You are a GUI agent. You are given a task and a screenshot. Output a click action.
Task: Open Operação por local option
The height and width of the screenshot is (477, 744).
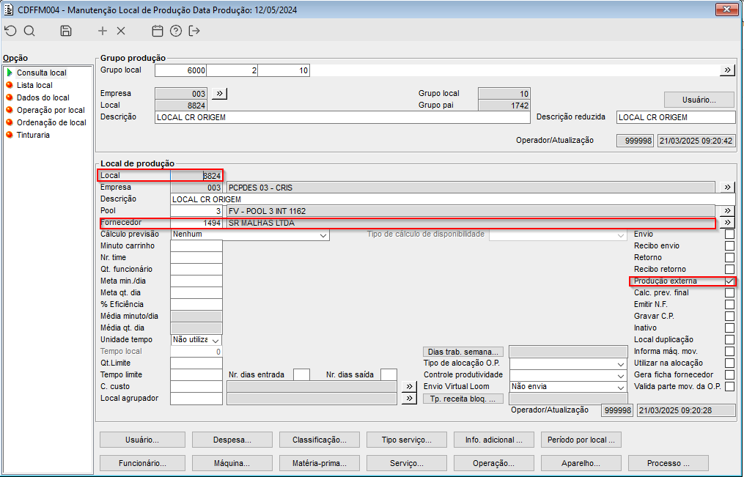click(x=51, y=110)
